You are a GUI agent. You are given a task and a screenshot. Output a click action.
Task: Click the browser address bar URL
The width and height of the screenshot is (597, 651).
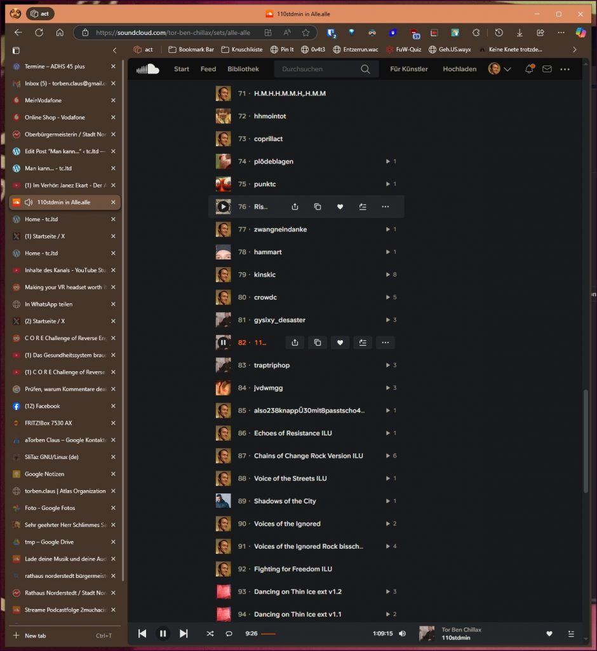click(x=173, y=32)
